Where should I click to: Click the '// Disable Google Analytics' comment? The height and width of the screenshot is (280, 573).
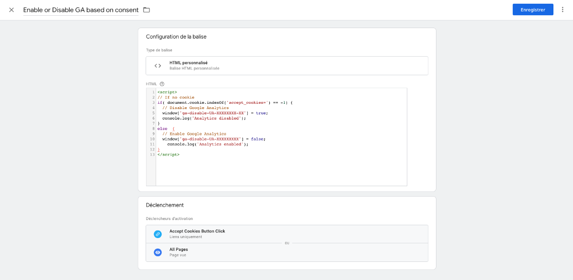pos(195,108)
